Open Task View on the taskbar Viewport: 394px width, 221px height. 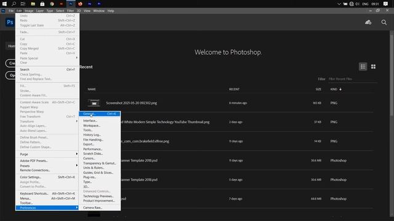tap(23, 4)
